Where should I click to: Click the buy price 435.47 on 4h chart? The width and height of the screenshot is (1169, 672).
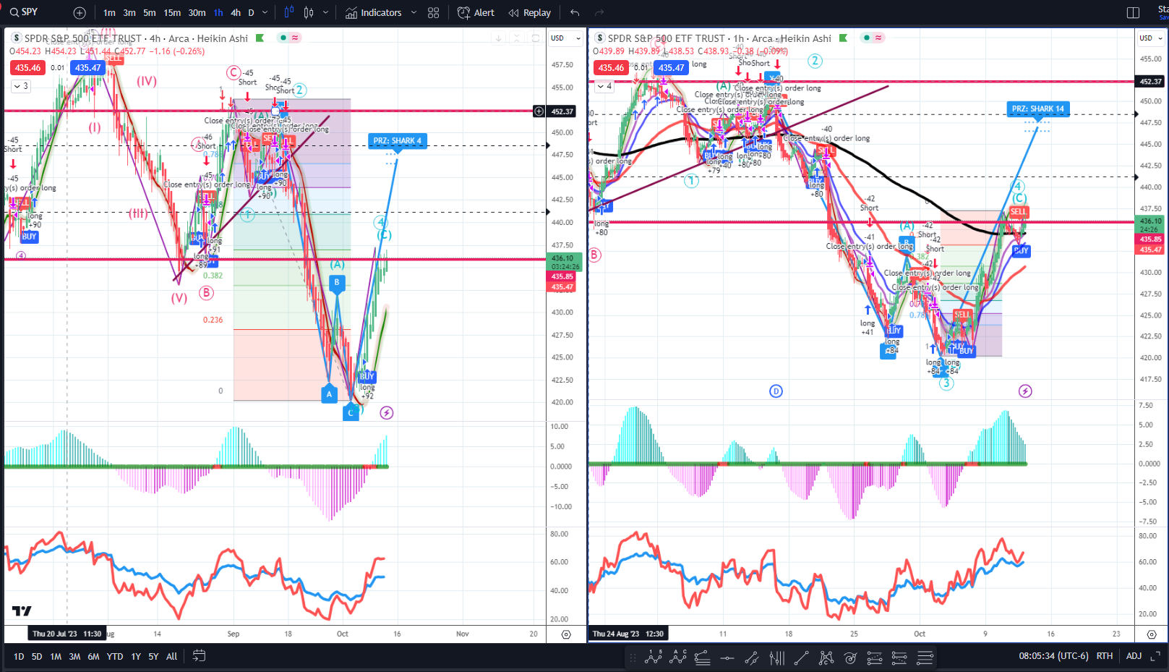88,68
